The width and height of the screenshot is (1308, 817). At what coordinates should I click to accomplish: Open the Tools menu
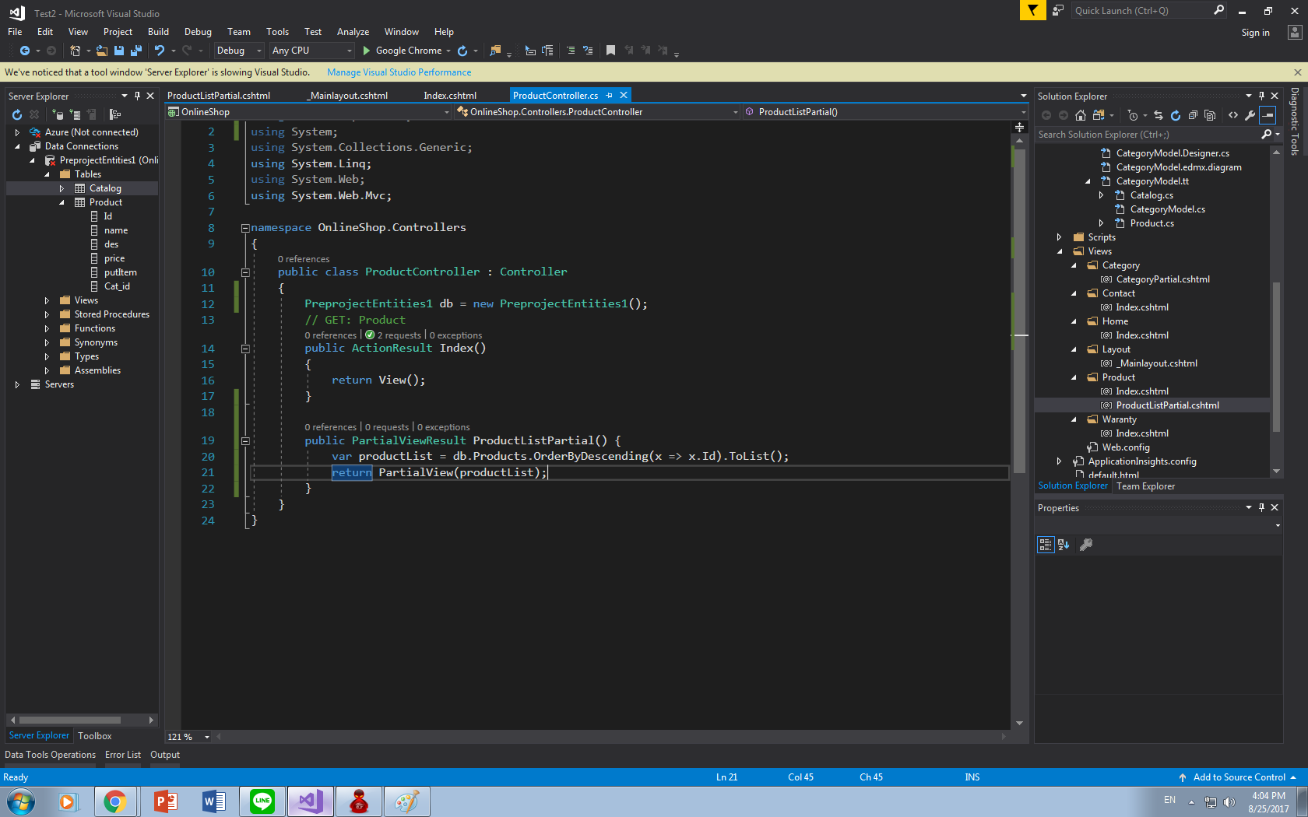click(x=277, y=32)
